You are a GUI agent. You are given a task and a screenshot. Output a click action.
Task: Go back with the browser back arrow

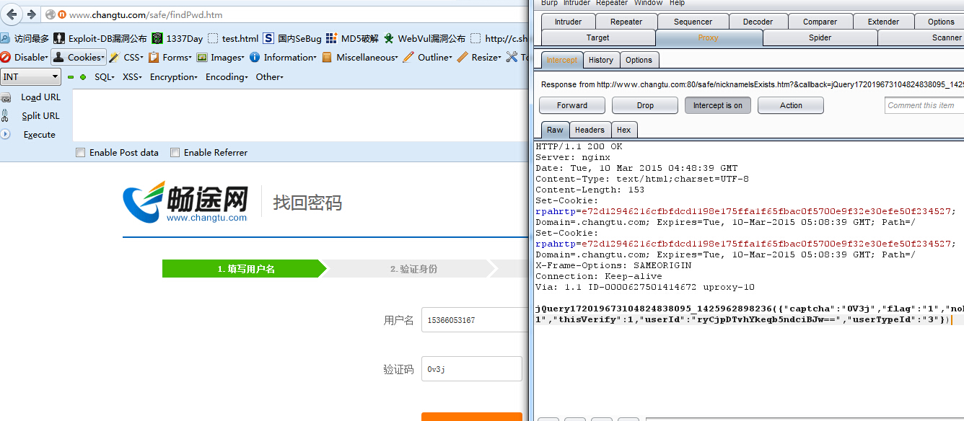coord(12,14)
